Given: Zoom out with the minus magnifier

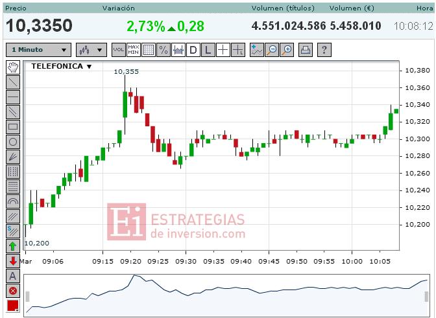Looking at the screenshot, I should point(272,50).
